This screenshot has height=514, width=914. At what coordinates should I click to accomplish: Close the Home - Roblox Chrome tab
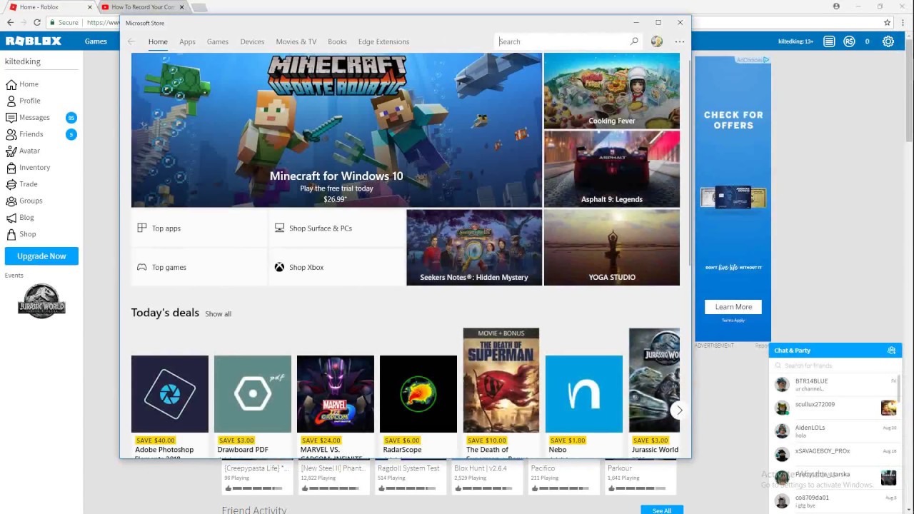click(89, 7)
